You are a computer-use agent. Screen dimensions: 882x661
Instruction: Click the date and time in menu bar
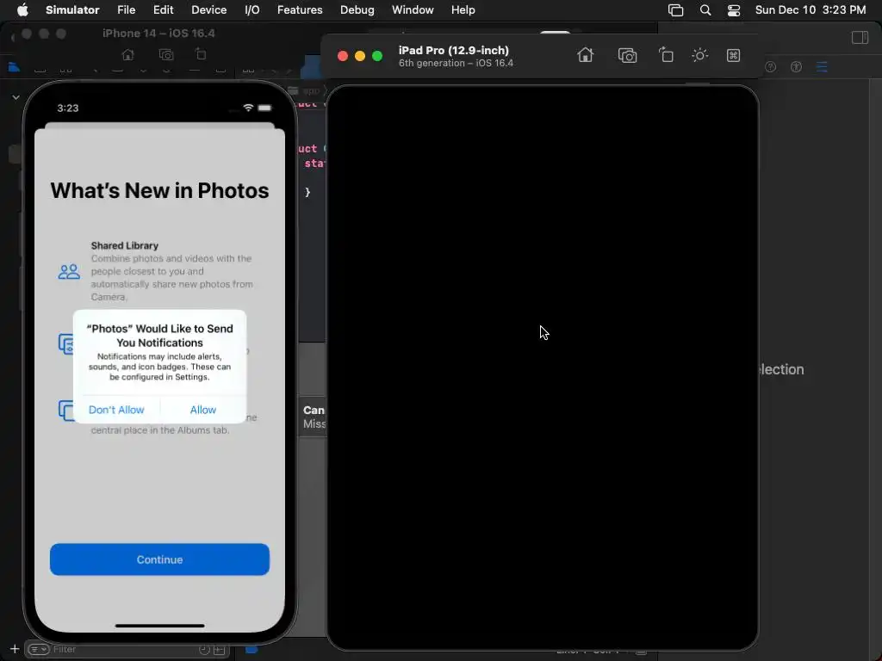pyautogui.click(x=810, y=10)
